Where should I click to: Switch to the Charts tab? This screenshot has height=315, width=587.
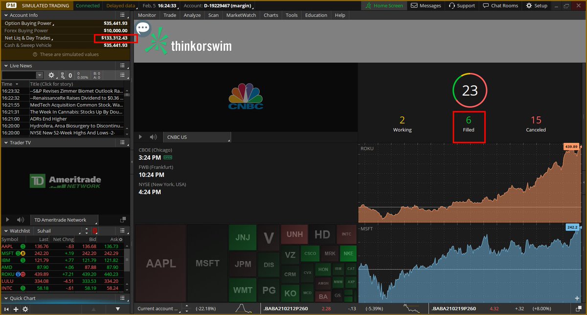[271, 15]
